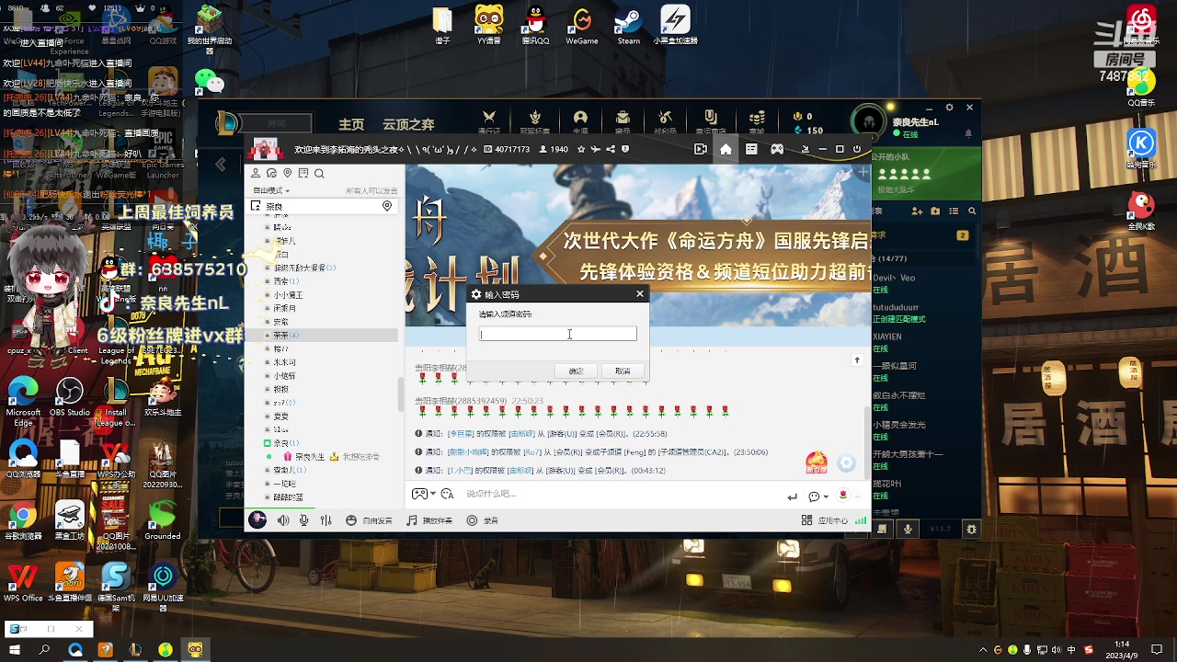
Task: Open League client 主页 tab
Action: pyautogui.click(x=351, y=124)
